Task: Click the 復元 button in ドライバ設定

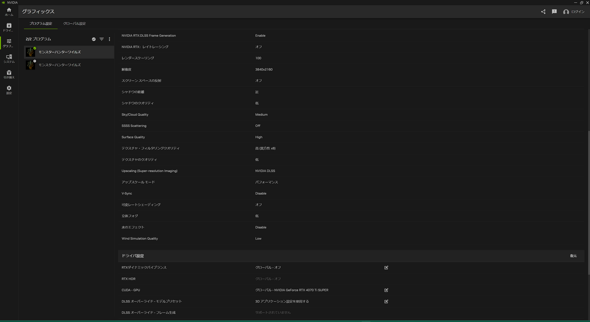Action: (573, 256)
